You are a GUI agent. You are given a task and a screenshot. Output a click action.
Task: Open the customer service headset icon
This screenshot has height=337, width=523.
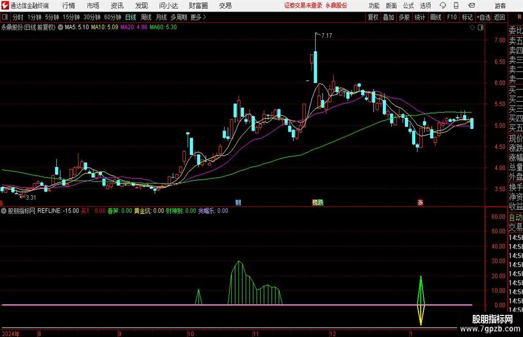click(x=443, y=6)
